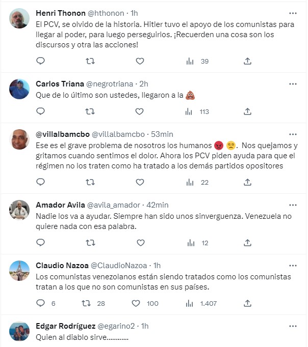The width and height of the screenshot is (308, 347).
Task: Open the 53min timestamp on @villalbamcbo's tweet
Action: 162,134
